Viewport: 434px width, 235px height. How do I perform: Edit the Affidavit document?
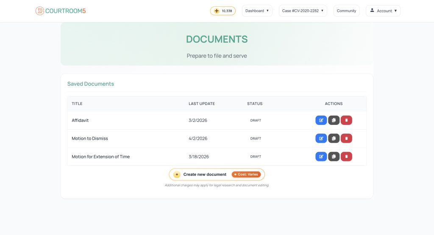point(321,120)
